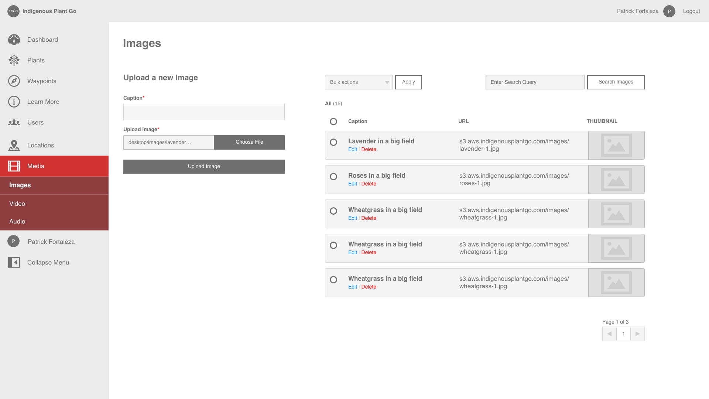
Task: Open the Locations map pin icon
Action: 14,145
